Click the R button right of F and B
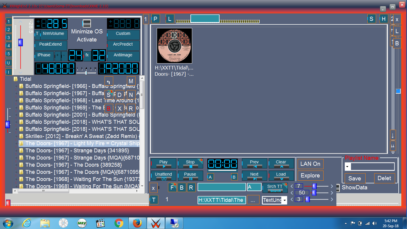 coord(191,188)
